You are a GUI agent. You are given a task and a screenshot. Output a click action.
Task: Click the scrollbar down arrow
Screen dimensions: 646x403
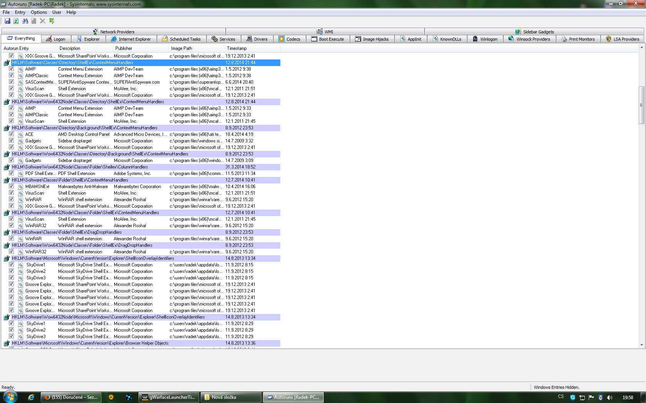point(641,345)
